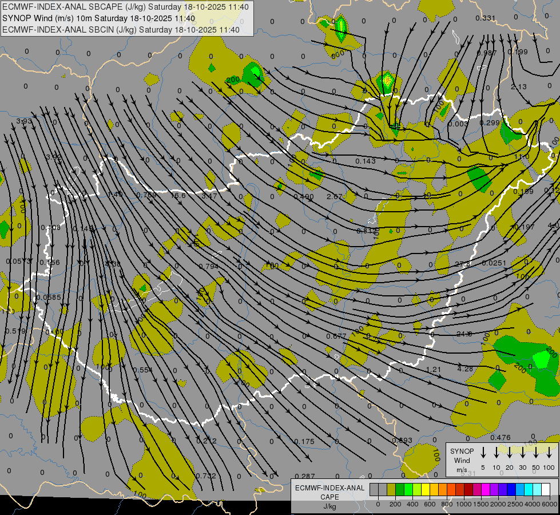Image resolution: width=560 pixels, height=515 pixels.
Task: Pick the dark green CAPE legend swatch
Action: coord(400,489)
